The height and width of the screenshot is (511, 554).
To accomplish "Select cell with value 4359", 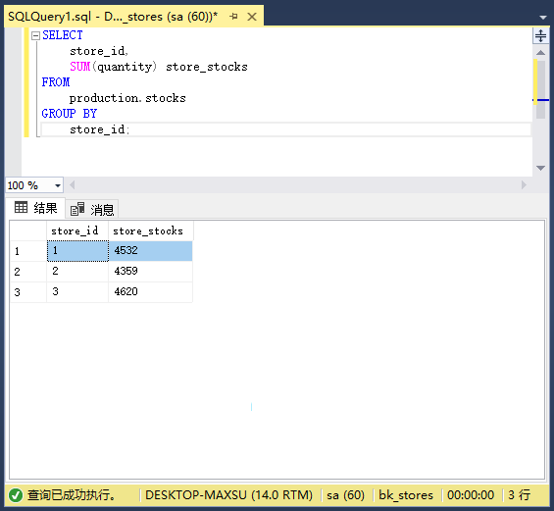I will click(151, 272).
